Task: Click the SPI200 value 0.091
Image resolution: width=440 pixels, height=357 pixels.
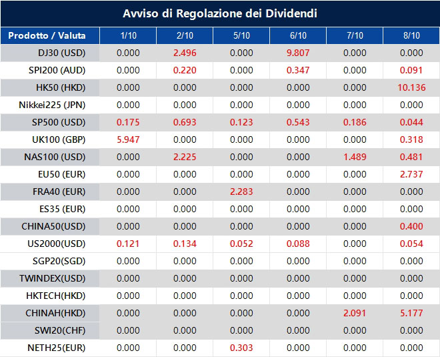Action: tap(411, 70)
